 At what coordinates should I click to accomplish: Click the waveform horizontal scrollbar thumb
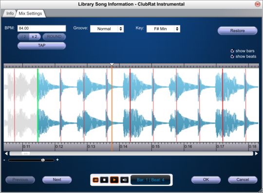point(26,154)
